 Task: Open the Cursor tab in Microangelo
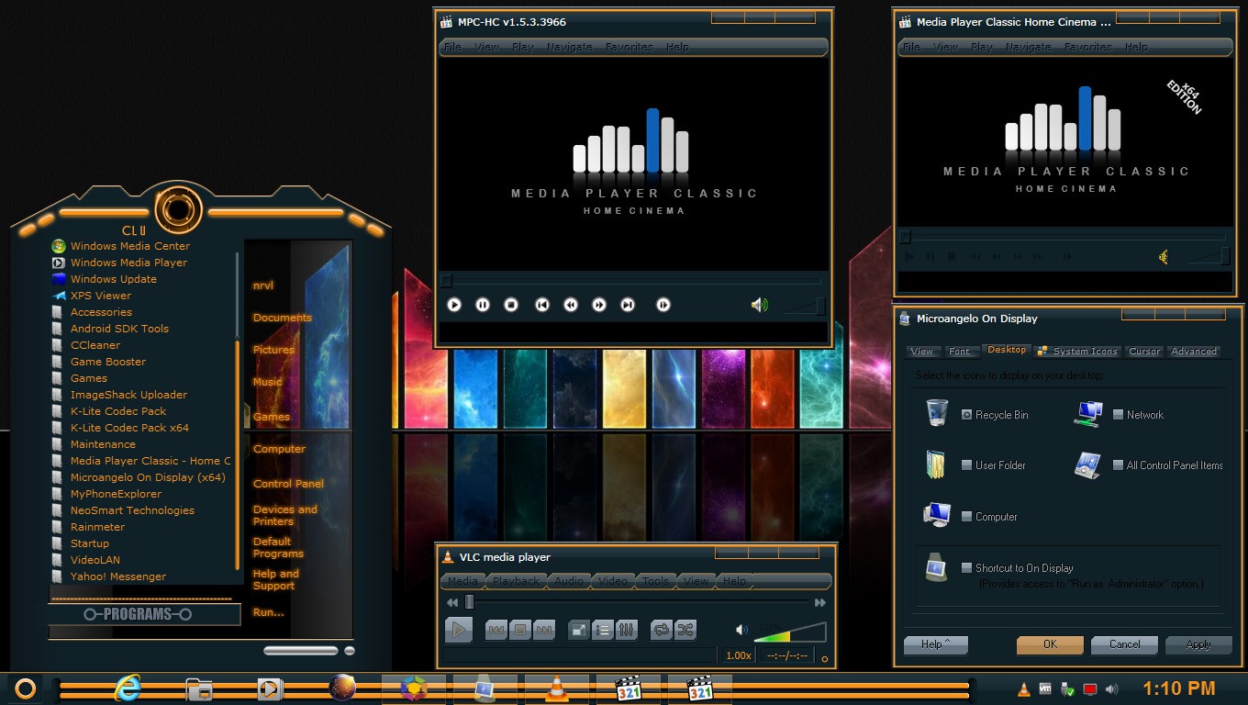pyautogui.click(x=1144, y=351)
